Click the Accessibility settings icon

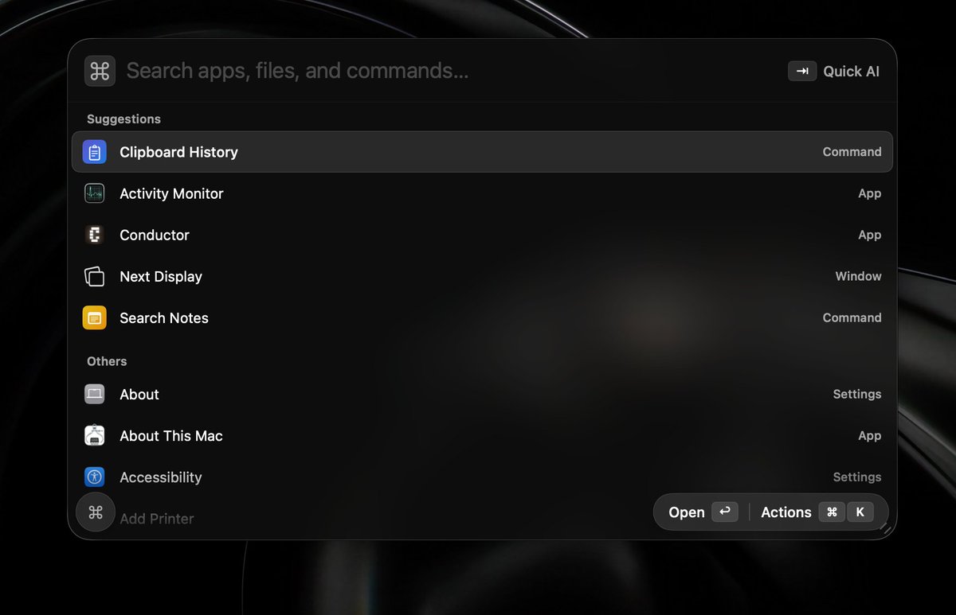point(95,477)
